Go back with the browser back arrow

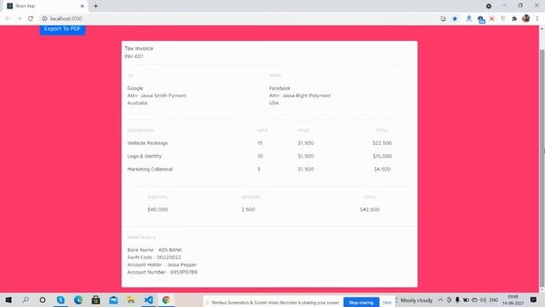coord(8,19)
